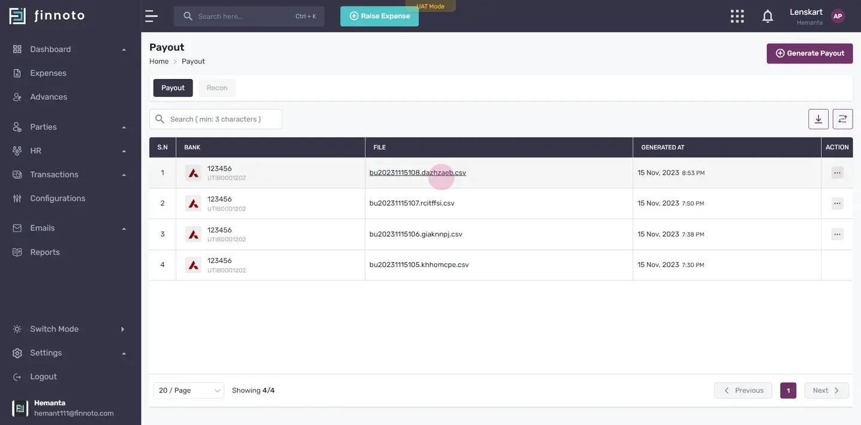Click hemant111@finnoto.com email text
The height and width of the screenshot is (425, 861).
pos(74,413)
